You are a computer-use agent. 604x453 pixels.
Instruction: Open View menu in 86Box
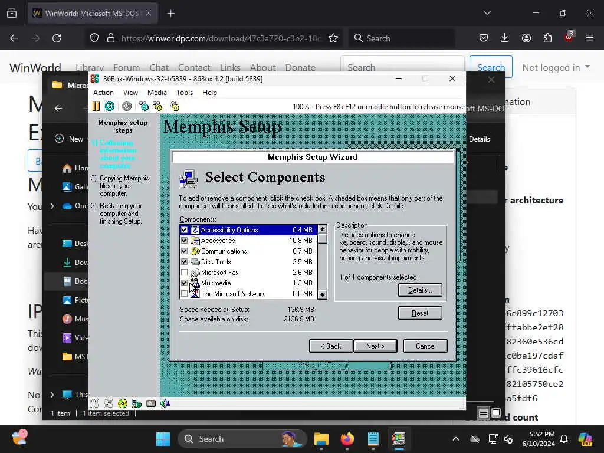point(130,93)
